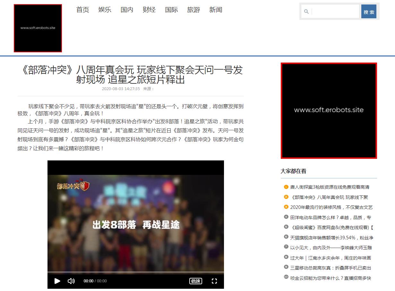Click the 来源： label under title
This screenshot has width=395, height=291.
[x=148, y=89]
